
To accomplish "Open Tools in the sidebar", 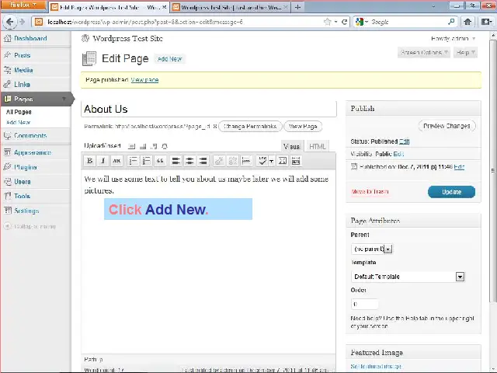I will click(23, 196).
